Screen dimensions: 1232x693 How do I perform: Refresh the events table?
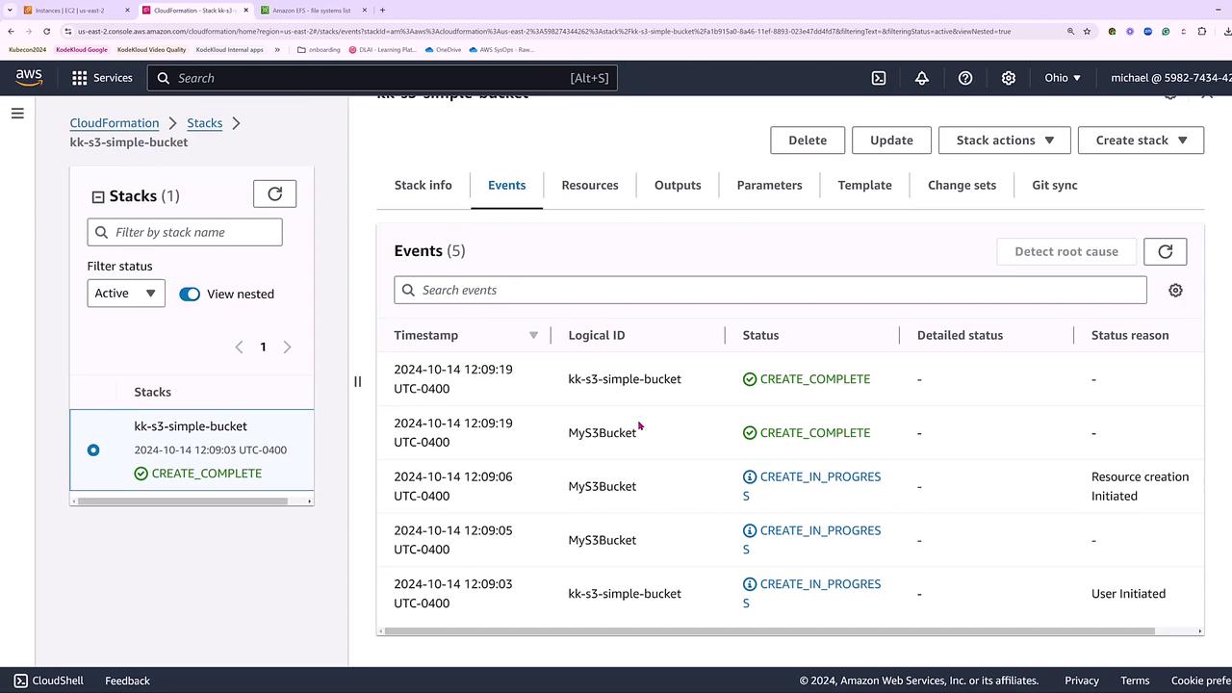click(1165, 251)
